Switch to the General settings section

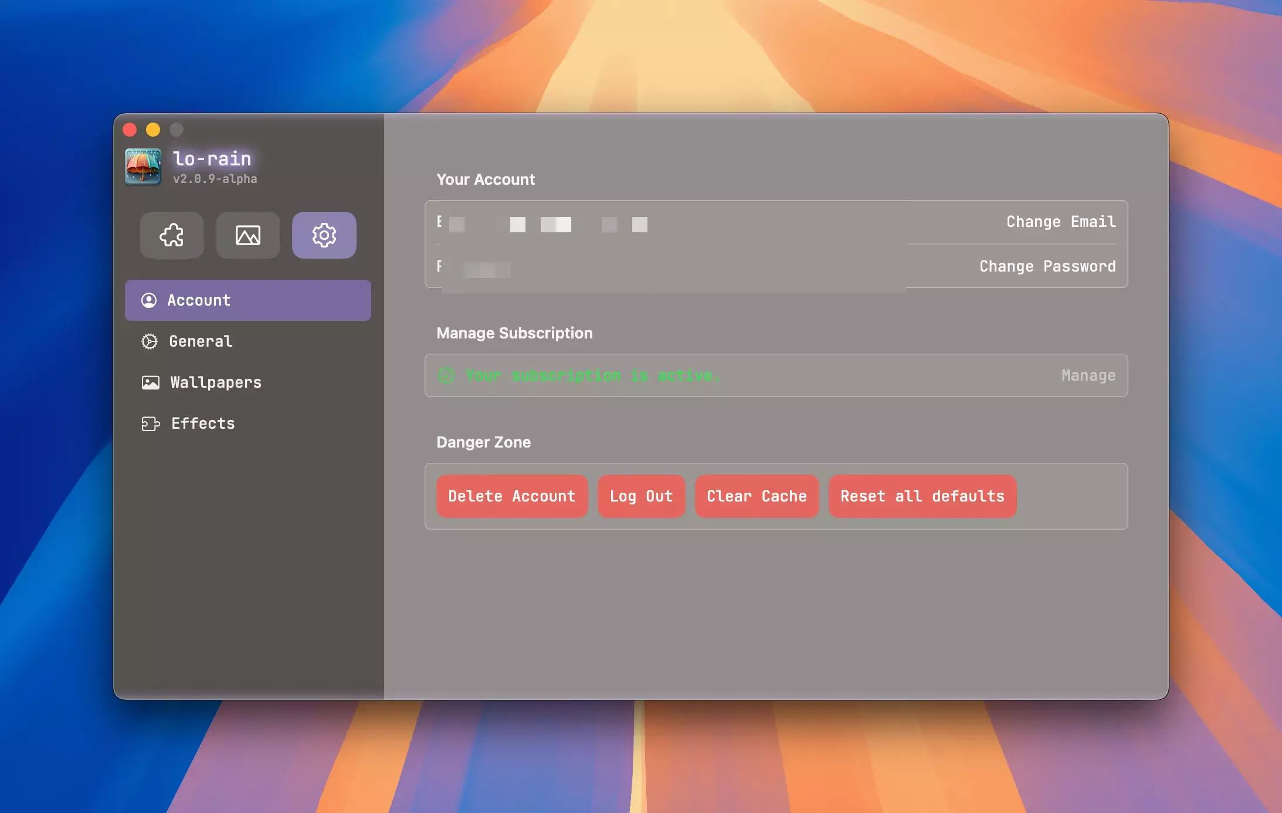pyautogui.click(x=201, y=341)
